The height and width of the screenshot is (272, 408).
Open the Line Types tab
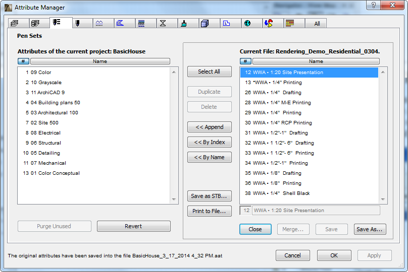104,23
